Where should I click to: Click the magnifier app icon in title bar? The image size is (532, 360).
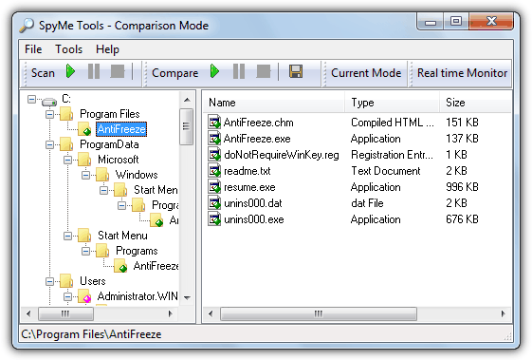tap(27, 26)
